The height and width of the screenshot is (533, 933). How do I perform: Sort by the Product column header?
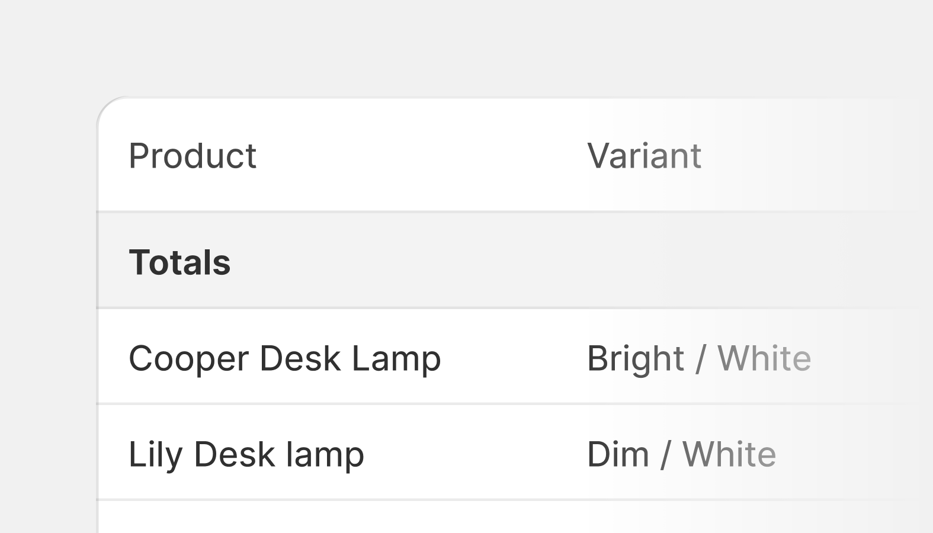(193, 156)
